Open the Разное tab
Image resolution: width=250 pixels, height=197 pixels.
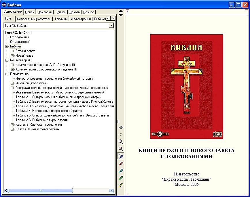[89, 12]
